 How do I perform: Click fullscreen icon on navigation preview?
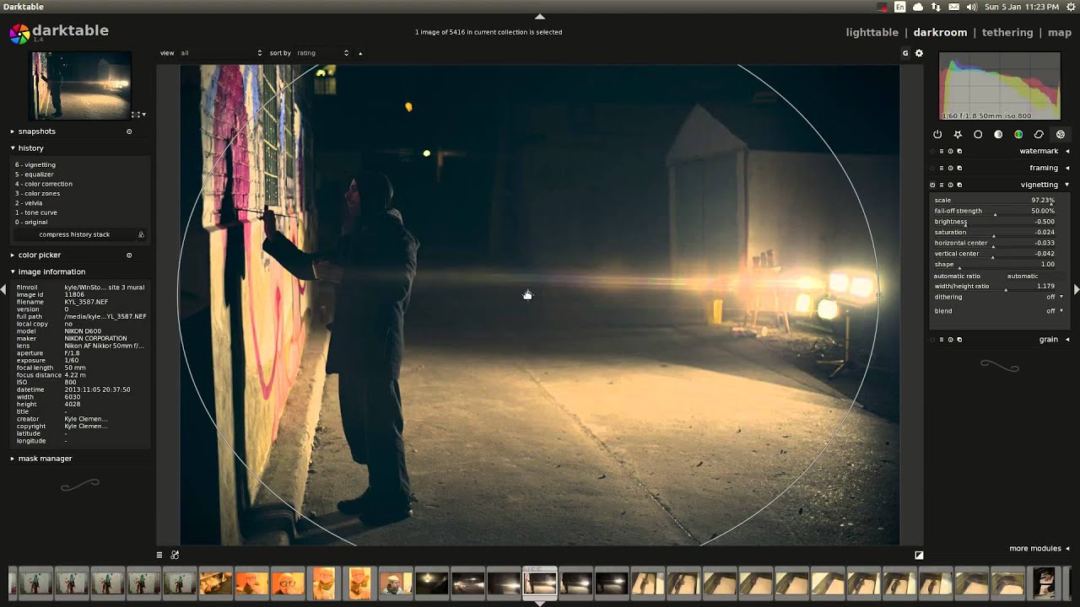click(x=135, y=114)
